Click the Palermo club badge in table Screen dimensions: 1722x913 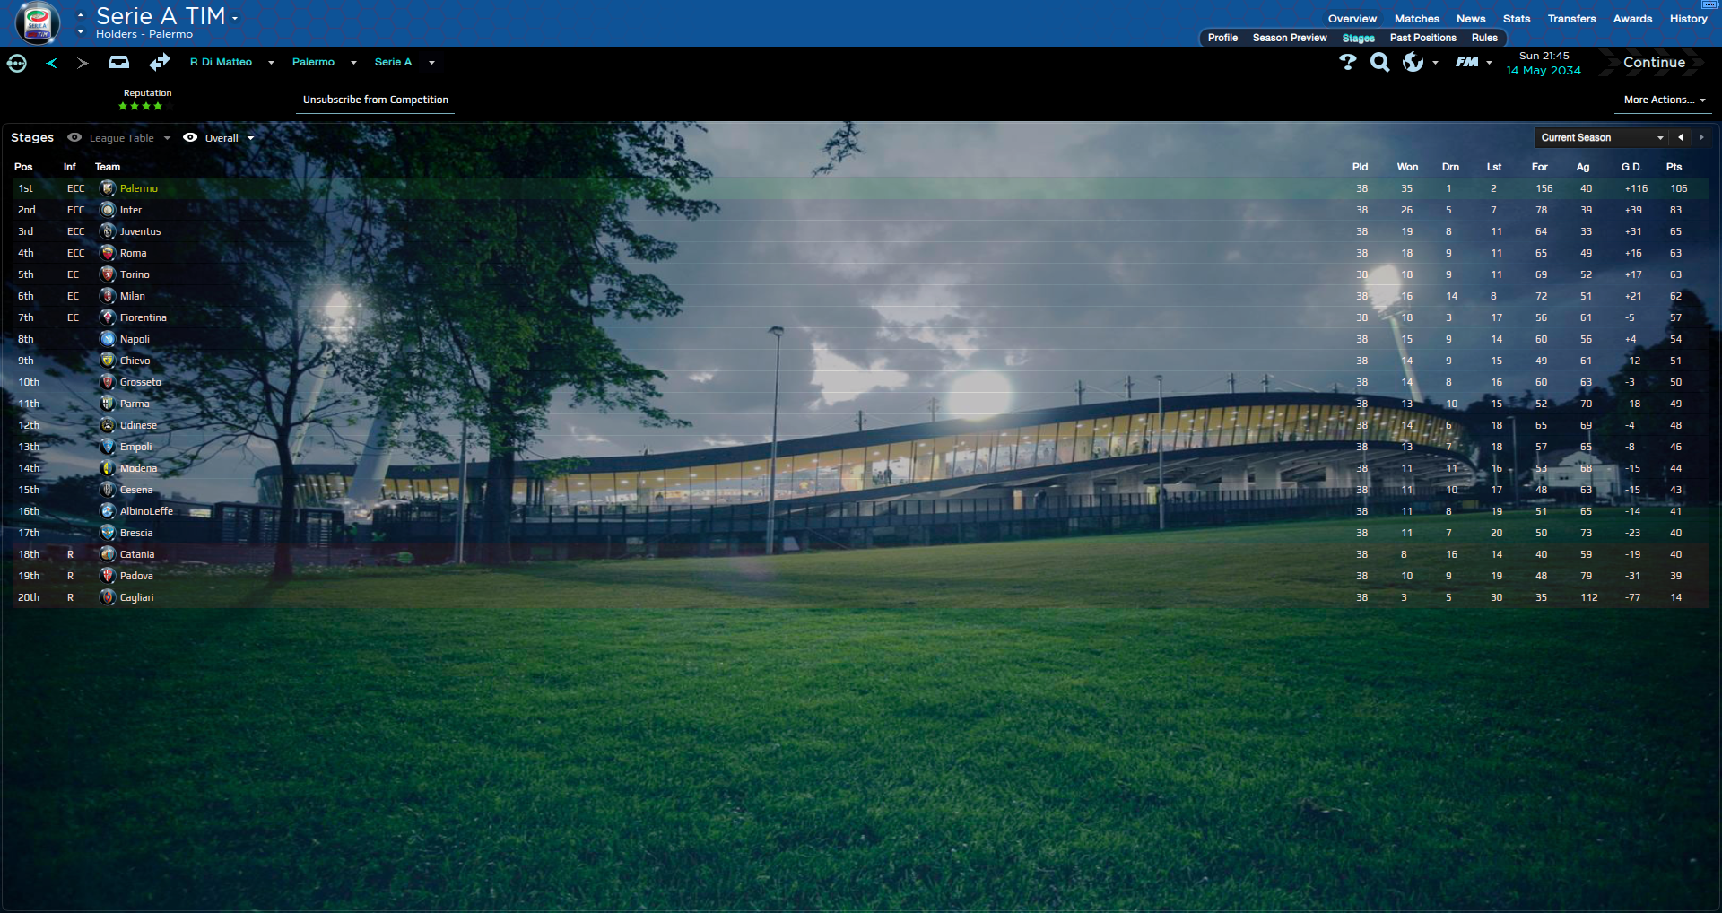tap(108, 188)
